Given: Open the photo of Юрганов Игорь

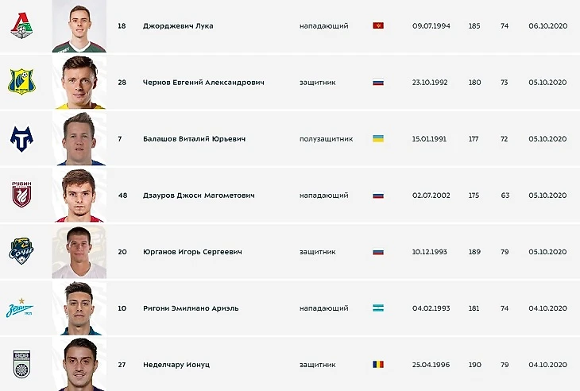Looking at the screenshot, I should tap(79, 251).
